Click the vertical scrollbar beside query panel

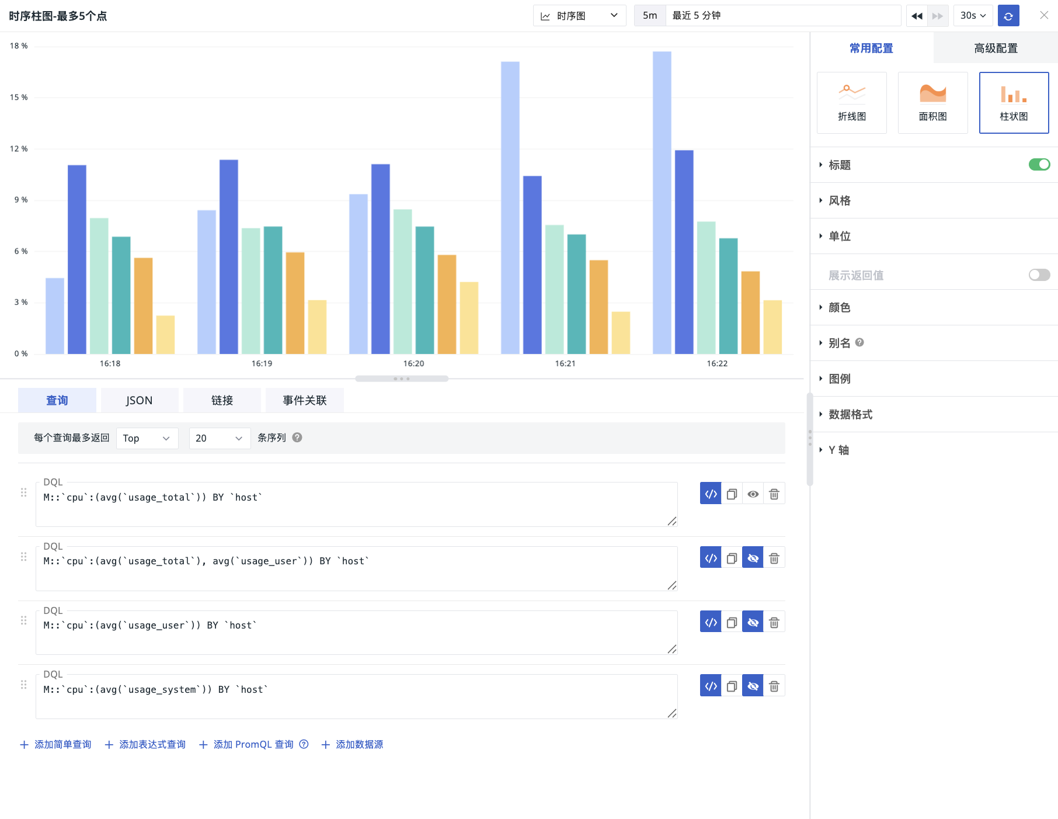[x=809, y=439]
